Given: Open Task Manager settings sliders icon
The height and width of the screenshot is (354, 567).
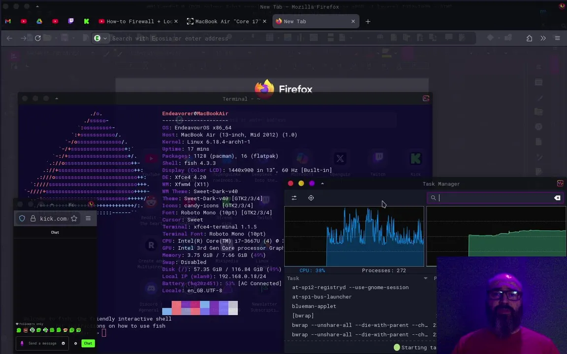Looking at the screenshot, I should click(x=294, y=198).
